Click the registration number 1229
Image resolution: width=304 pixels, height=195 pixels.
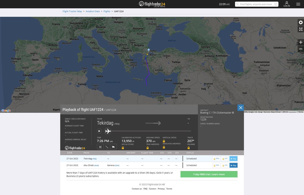tap(203, 119)
